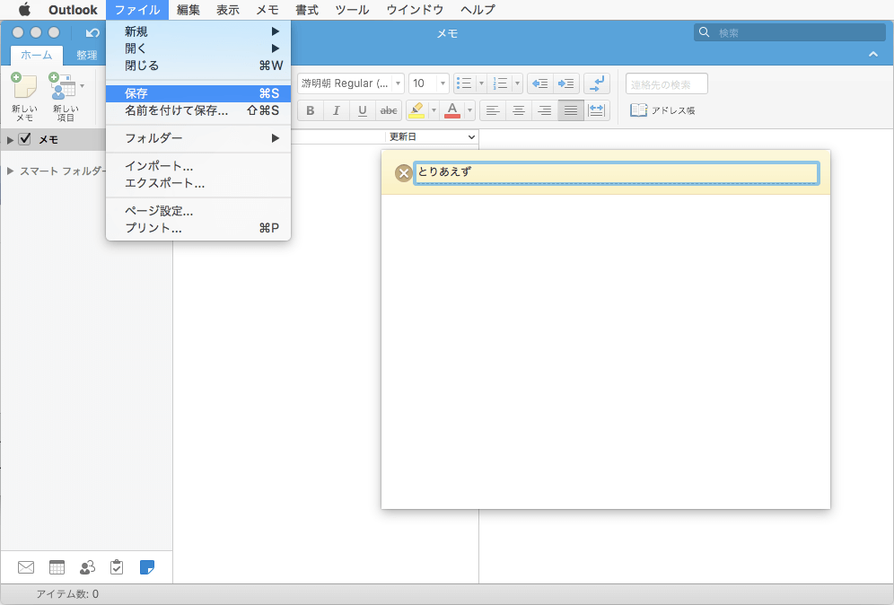Toggle the メモ folder checkbox

(24, 139)
